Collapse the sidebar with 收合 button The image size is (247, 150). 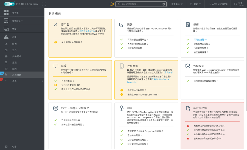pos(14,146)
